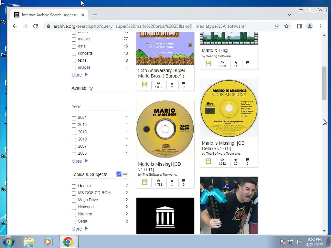
Task: Check the MS-DOS CD-ROM topic filter
Action: point(74,193)
